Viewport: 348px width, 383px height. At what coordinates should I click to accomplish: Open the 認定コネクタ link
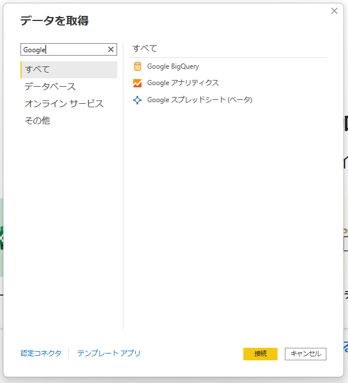(41, 353)
